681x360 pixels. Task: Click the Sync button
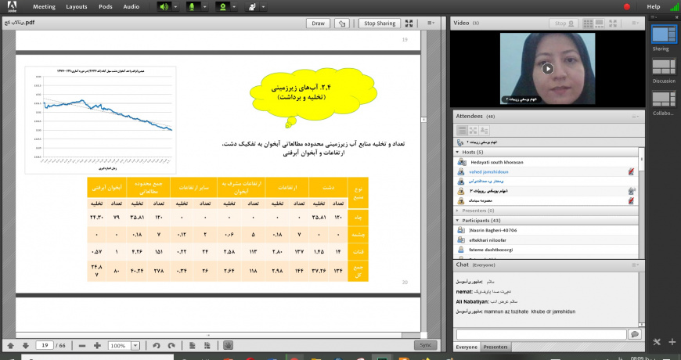coord(425,345)
